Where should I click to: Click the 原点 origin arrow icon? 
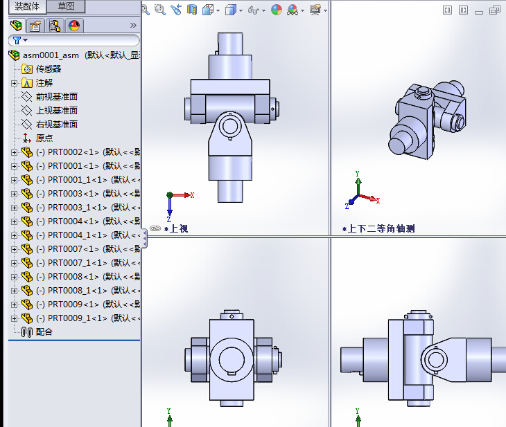[x=27, y=138]
